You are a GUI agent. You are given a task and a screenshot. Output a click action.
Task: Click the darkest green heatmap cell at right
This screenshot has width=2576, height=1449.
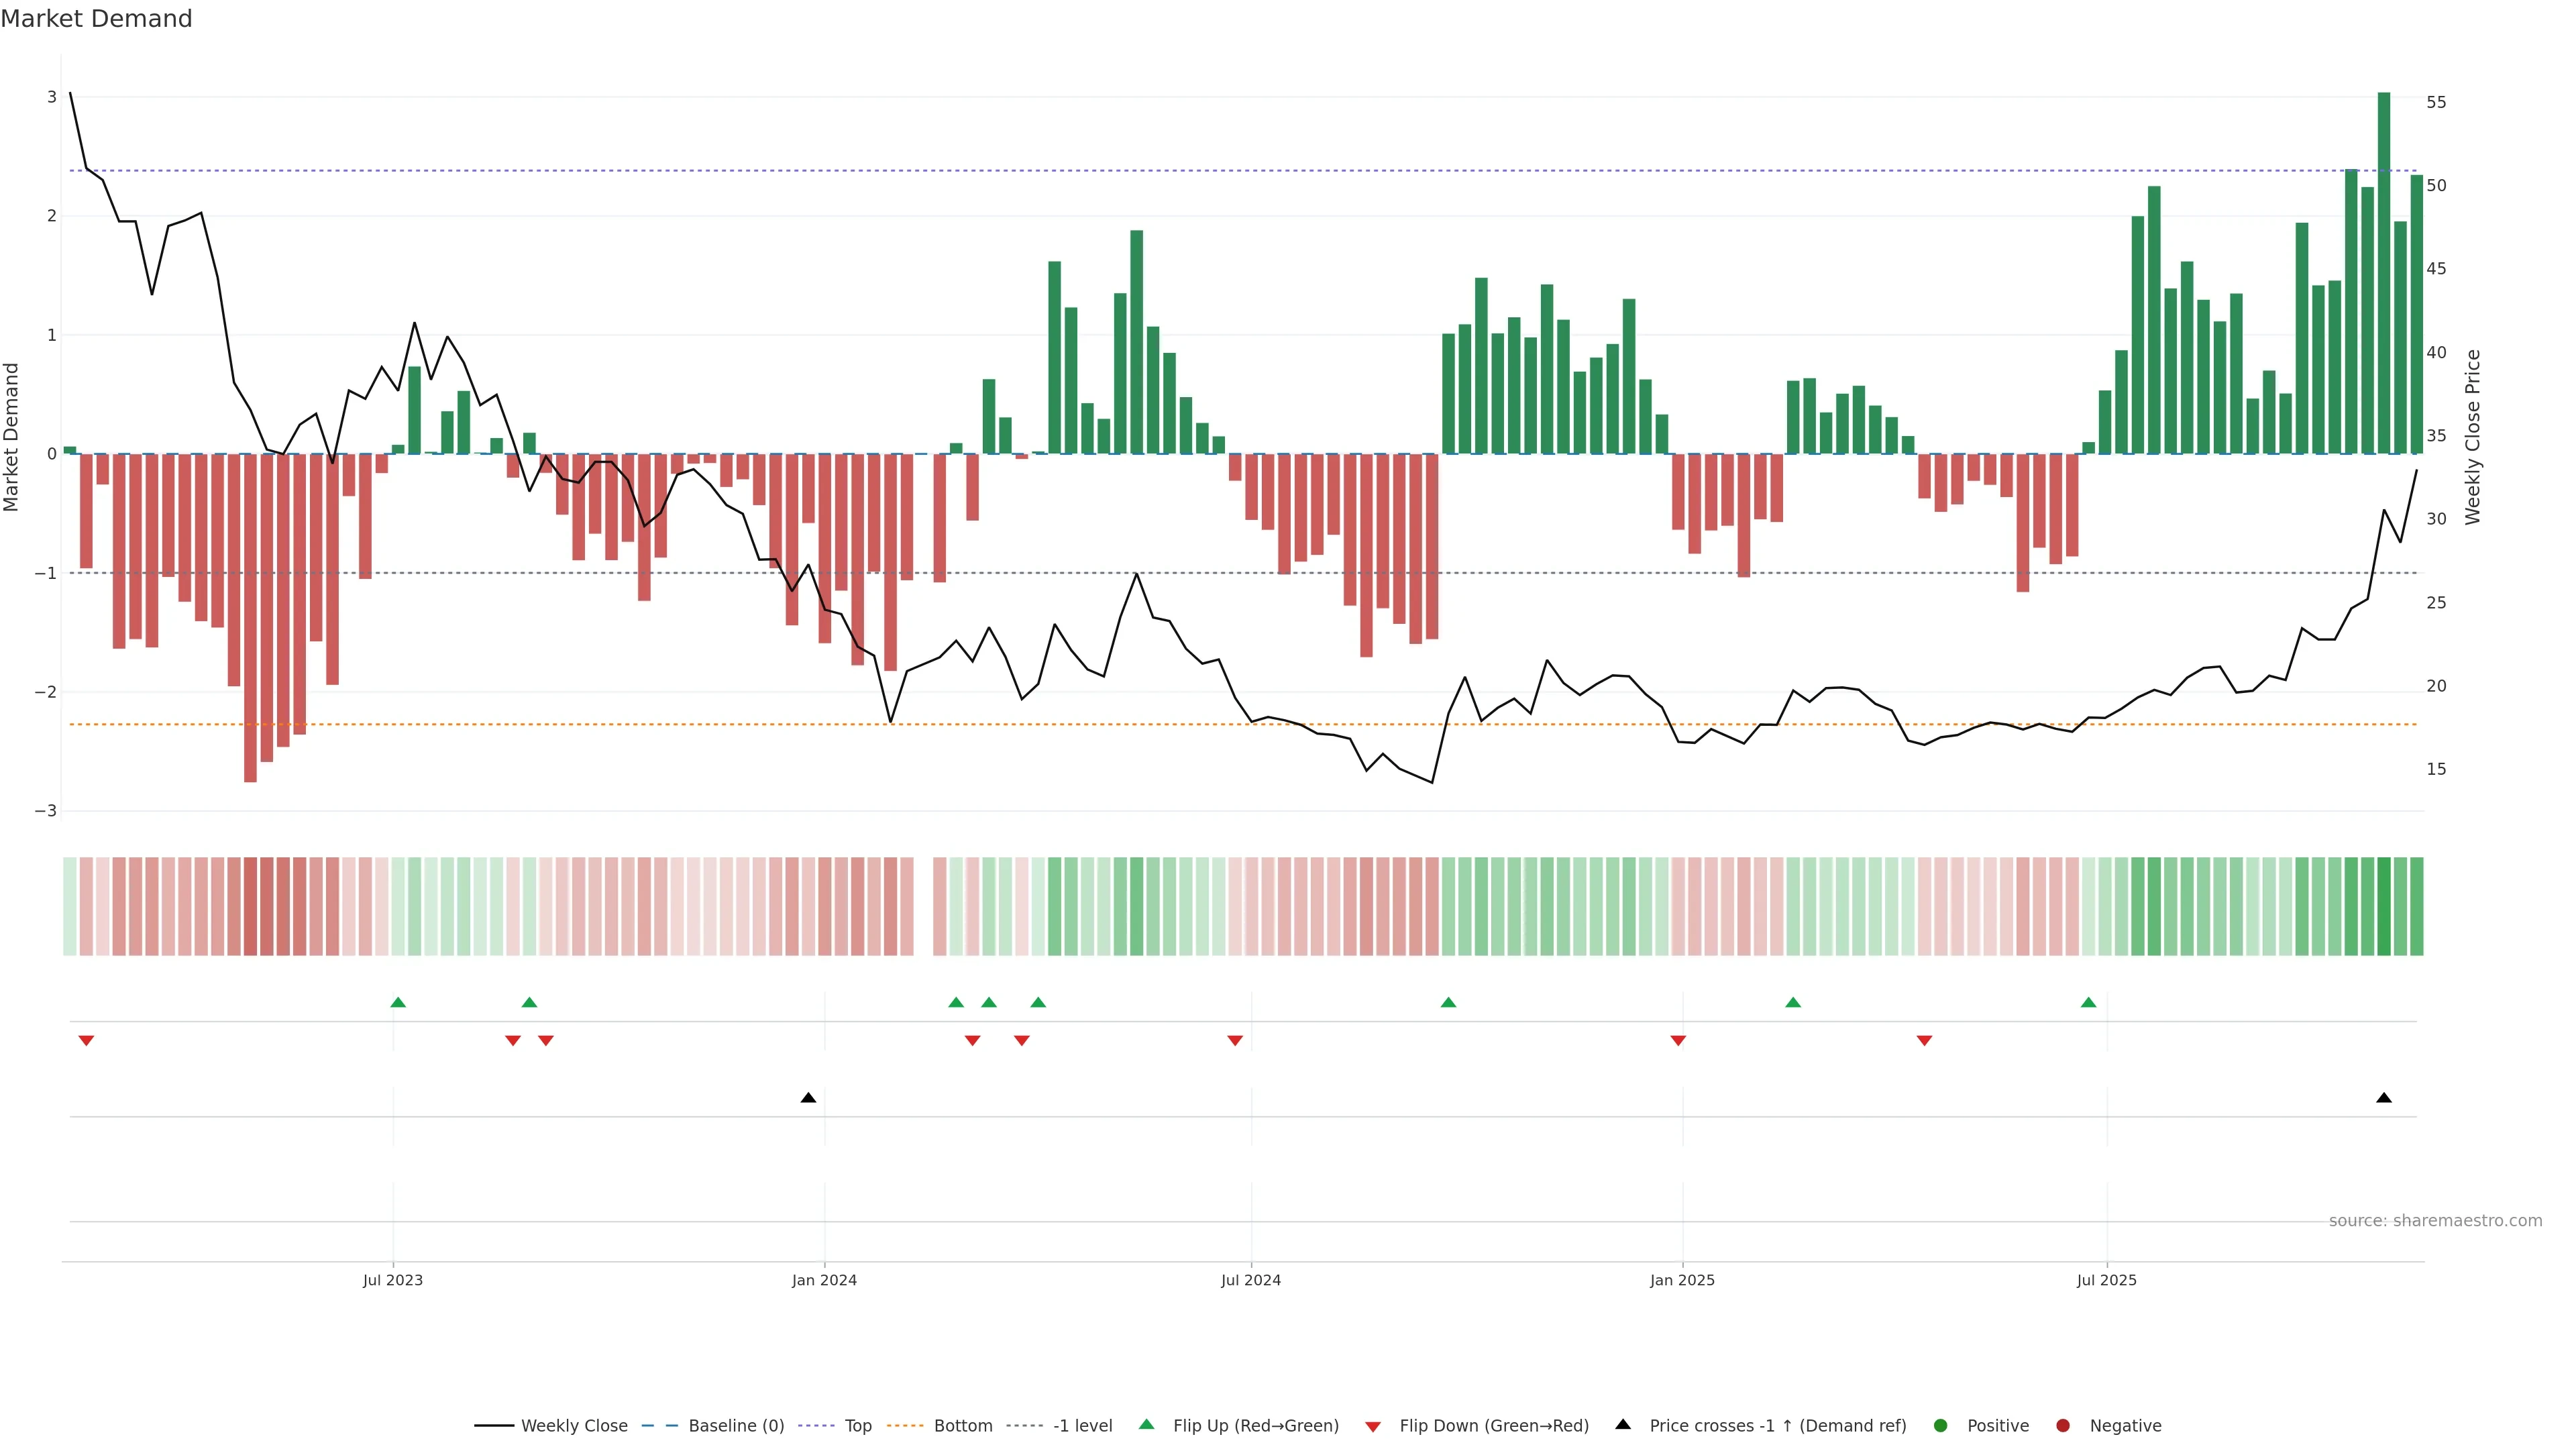coord(2384,906)
